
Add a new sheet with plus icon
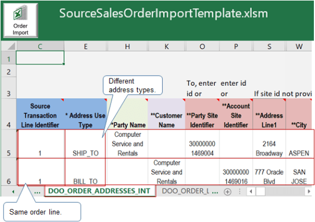point(227,192)
